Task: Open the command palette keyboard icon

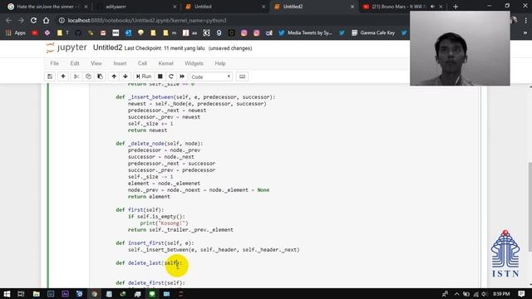Action: coord(242,76)
